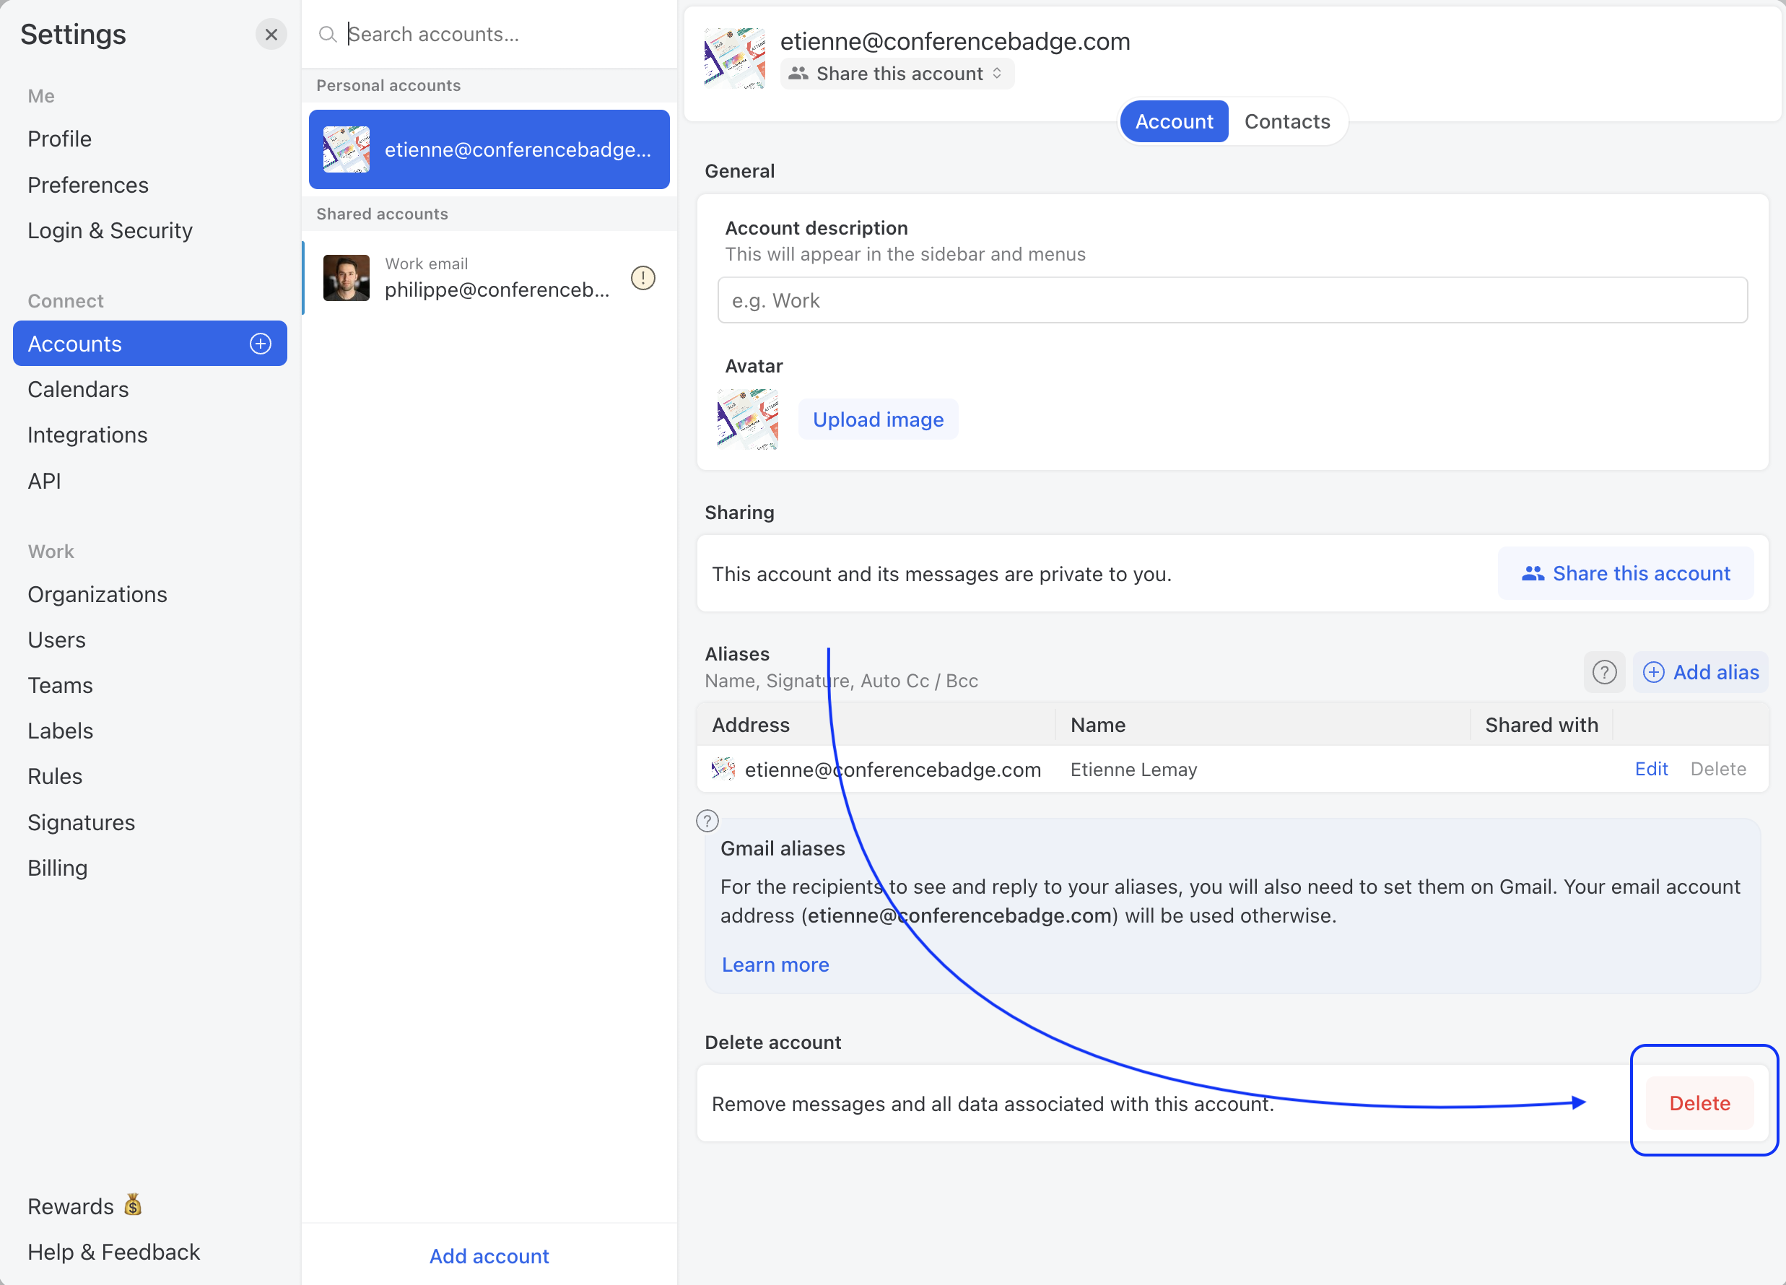Click the question mark above Gmail aliases
The image size is (1786, 1285).
tap(707, 822)
